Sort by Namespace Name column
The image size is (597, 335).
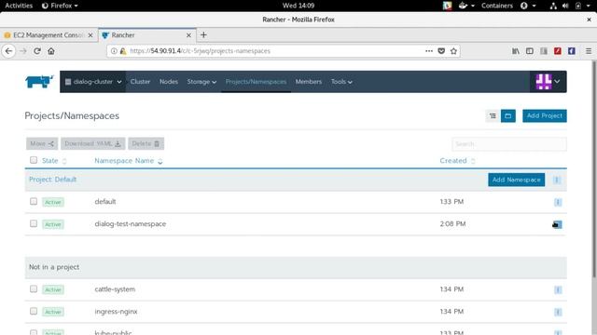point(129,161)
